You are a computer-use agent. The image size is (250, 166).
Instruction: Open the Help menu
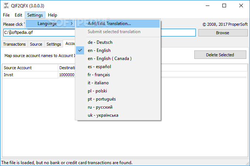[x=52, y=15]
